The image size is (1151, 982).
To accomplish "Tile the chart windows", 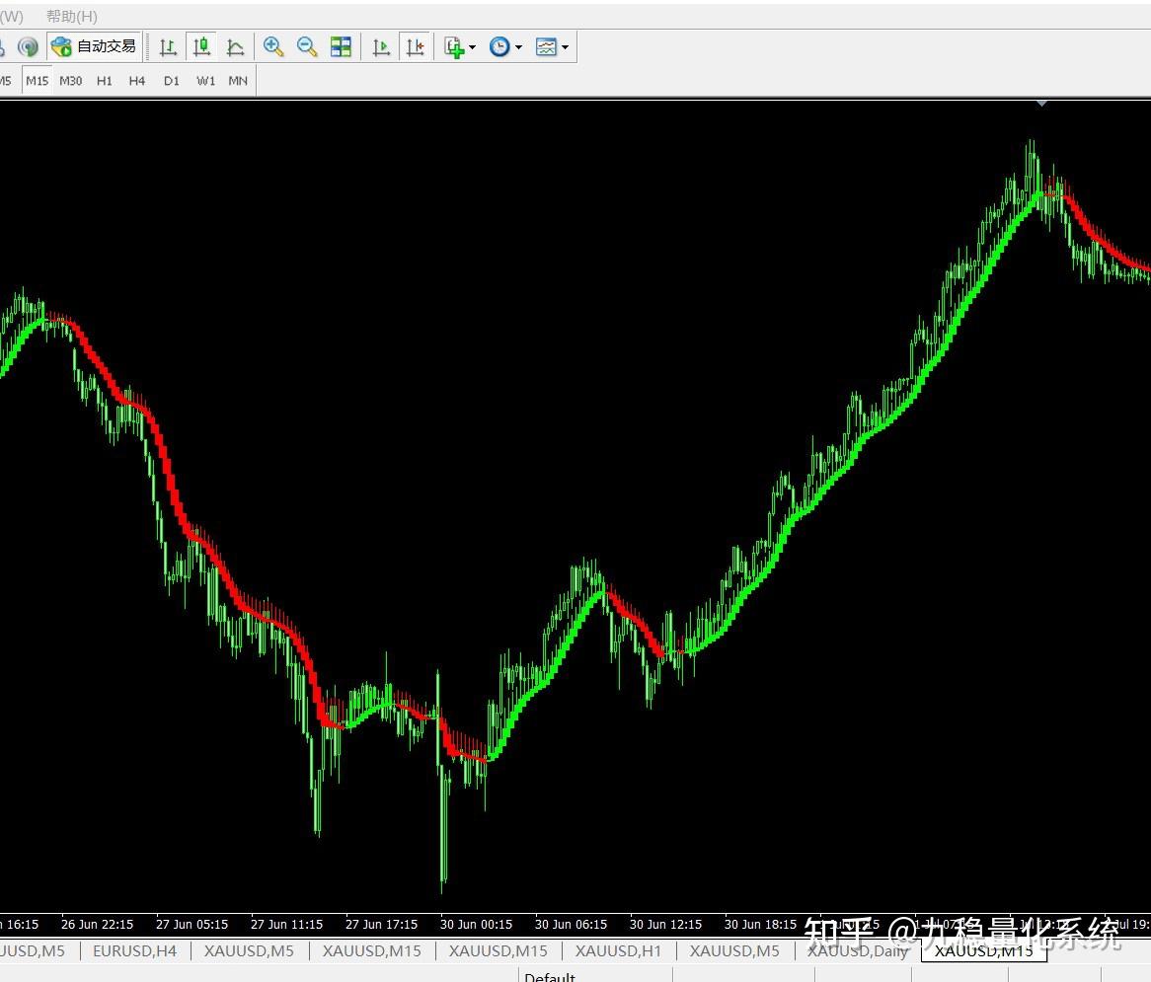I will coord(341,46).
